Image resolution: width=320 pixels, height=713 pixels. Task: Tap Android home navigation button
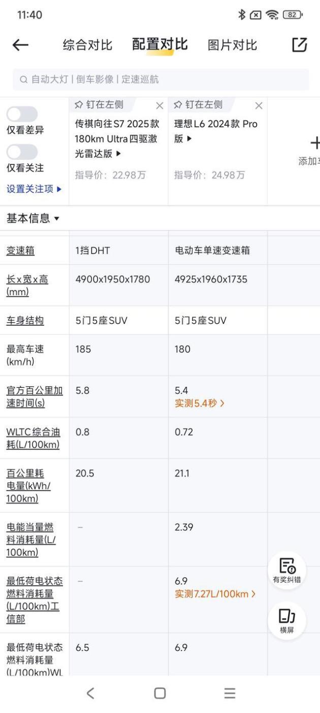[160, 693]
